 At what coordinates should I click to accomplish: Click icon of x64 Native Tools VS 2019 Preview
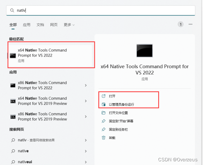(13, 101)
